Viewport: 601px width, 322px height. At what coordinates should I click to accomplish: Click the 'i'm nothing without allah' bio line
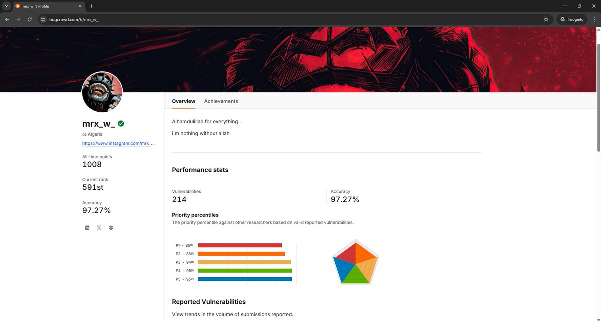click(201, 133)
